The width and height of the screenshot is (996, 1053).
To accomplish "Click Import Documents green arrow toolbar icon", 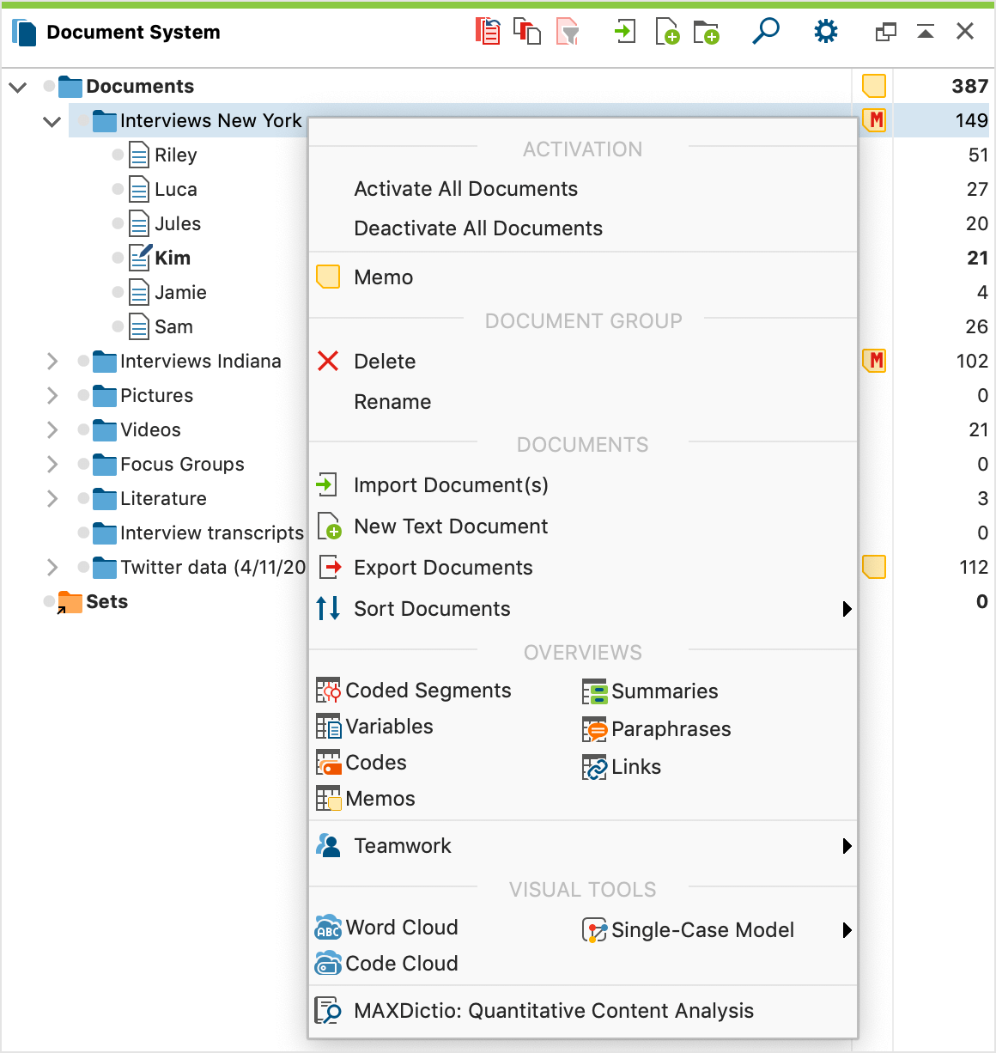I will tap(625, 32).
